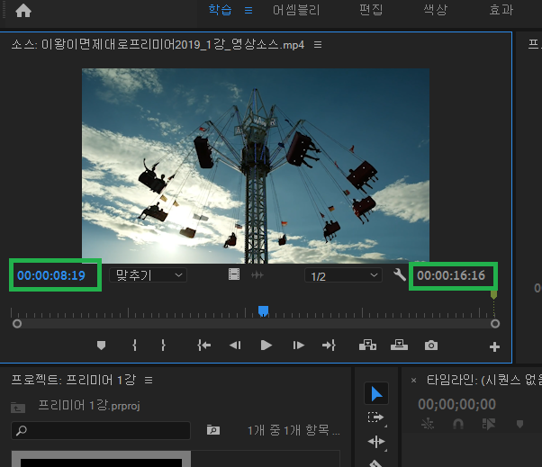Click the project folder up icon

18,408
